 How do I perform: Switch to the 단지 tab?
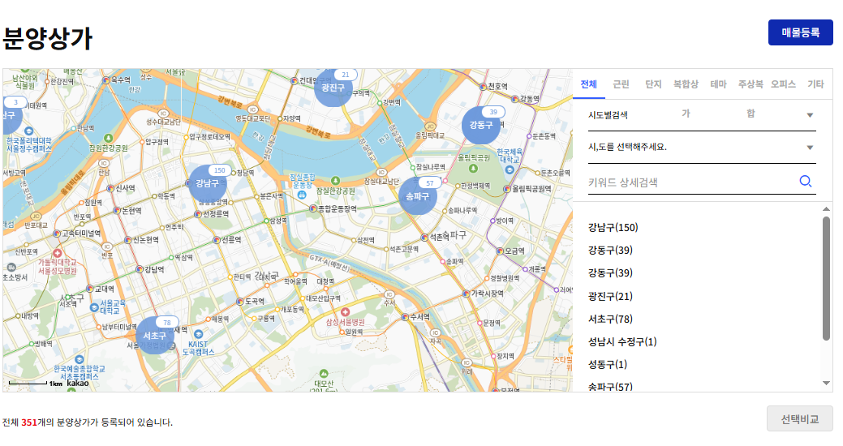pyautogui.click(x=653, y=84)
